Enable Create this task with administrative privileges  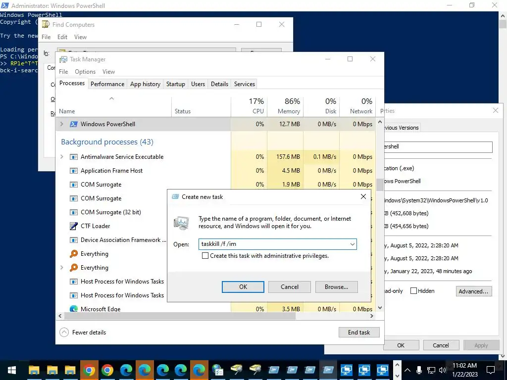click(205, 256)
